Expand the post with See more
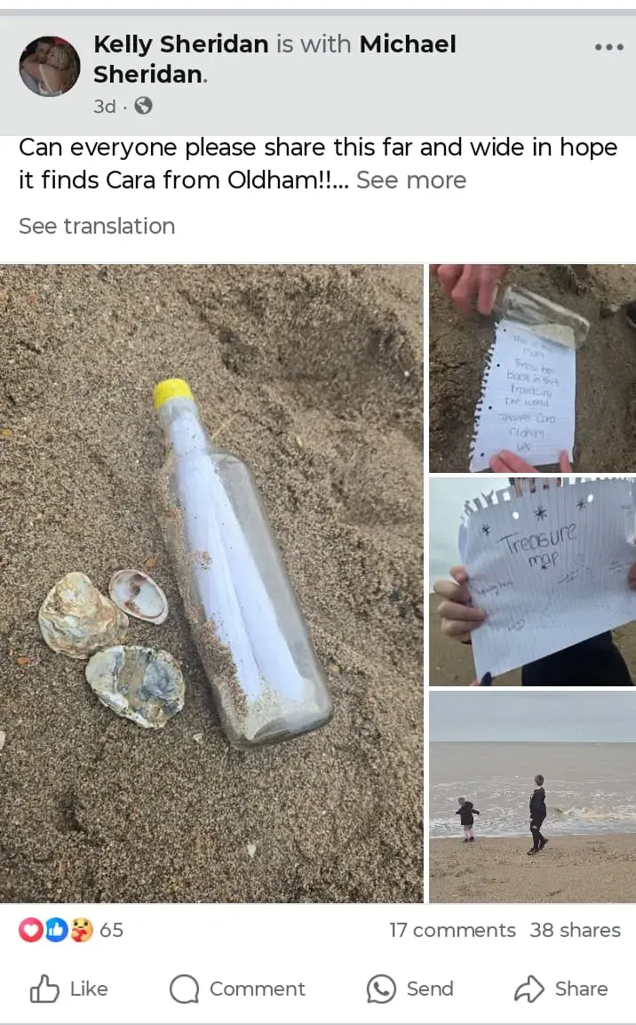Screen dimensions: 636x1025 click(x=411, y=180)
